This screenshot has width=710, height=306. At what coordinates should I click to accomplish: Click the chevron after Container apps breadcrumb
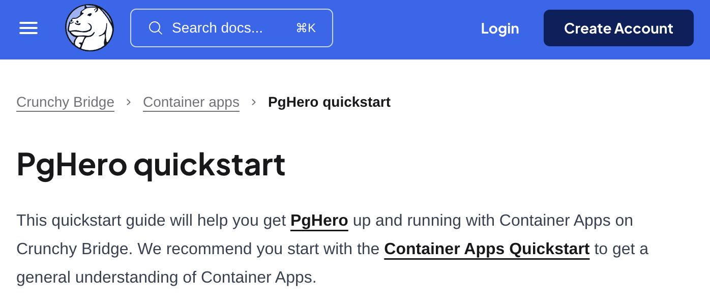(x=254, y=102)
